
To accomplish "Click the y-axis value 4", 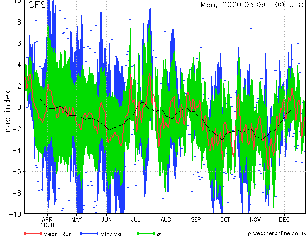I will tap(19, 65).
